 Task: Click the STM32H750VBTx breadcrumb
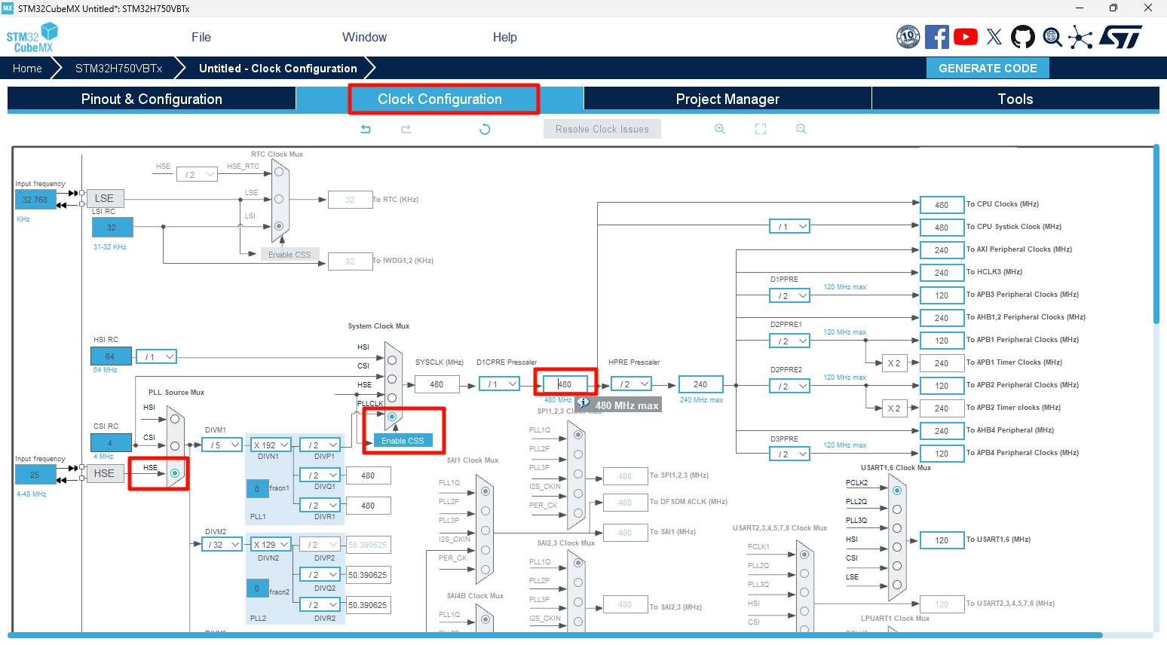(118, 68)
